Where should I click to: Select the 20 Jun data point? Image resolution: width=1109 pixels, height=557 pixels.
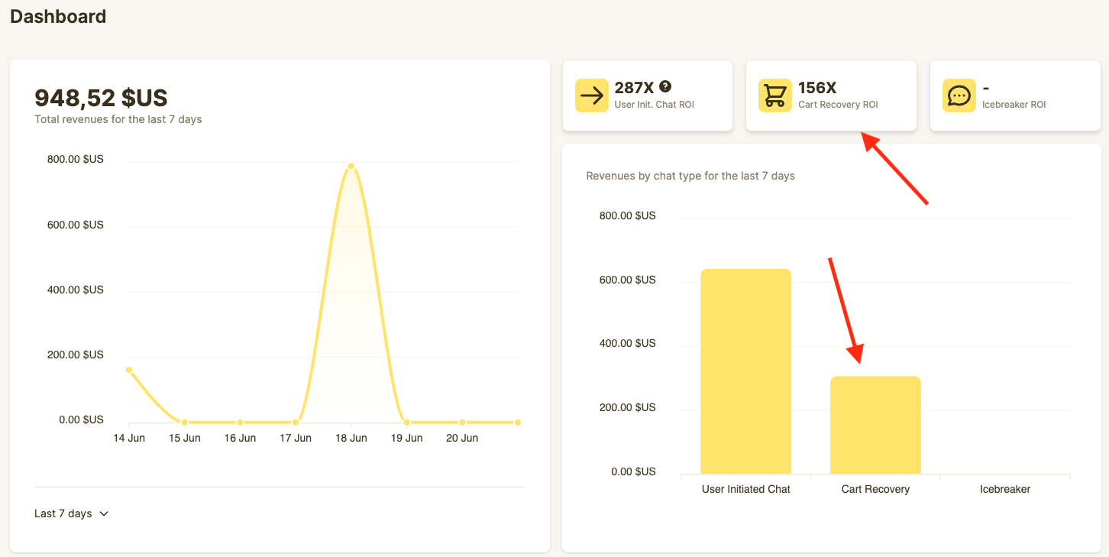462,422
